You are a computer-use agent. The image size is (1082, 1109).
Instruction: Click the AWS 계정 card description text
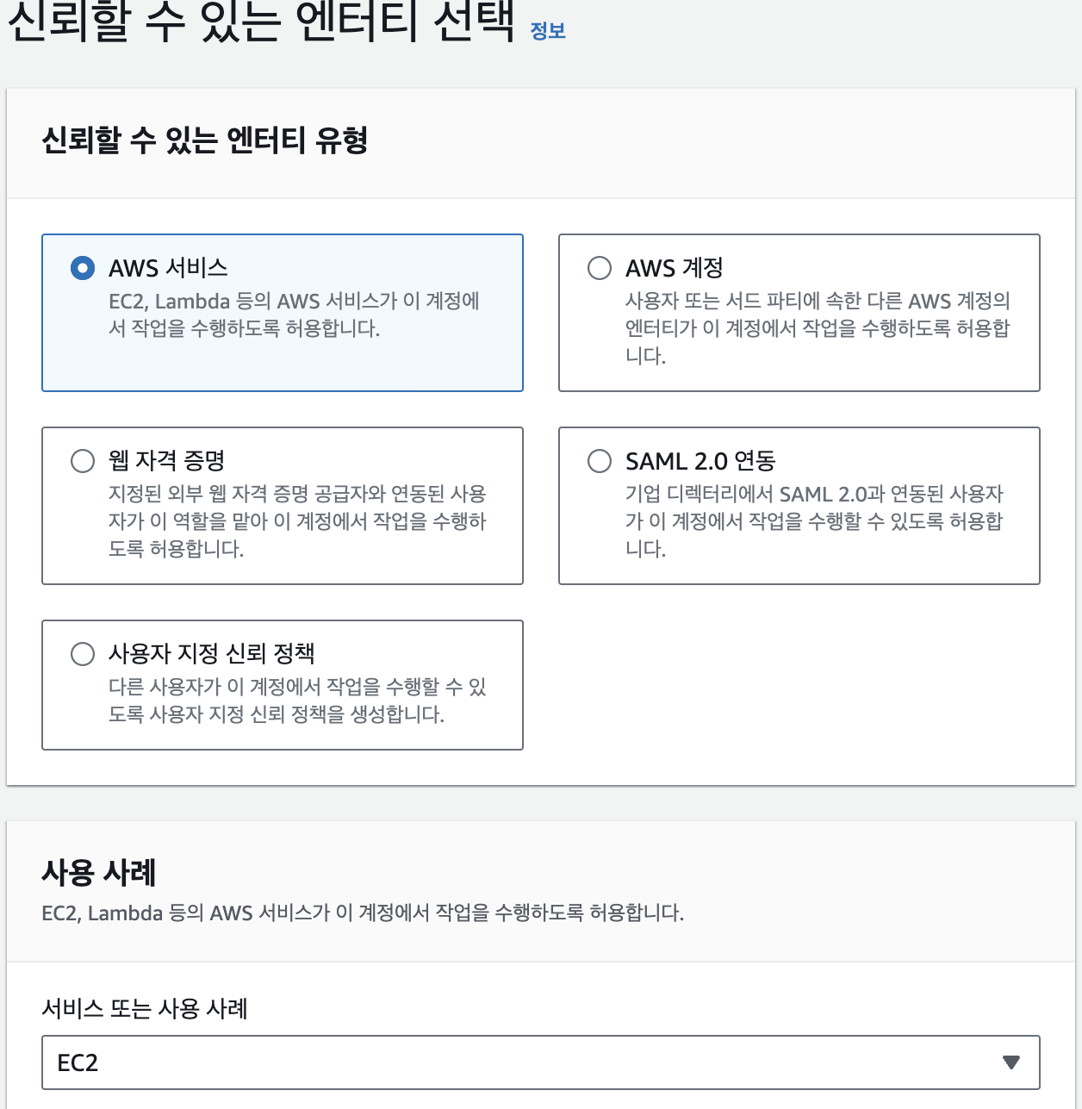coord(817,328)
